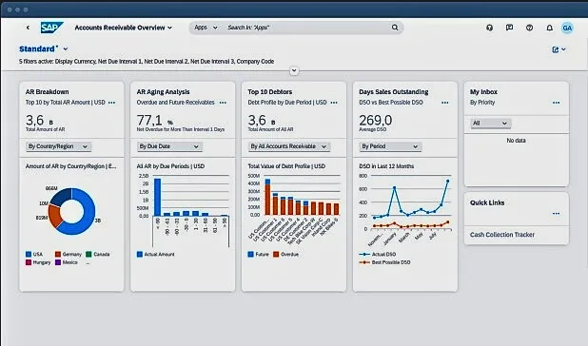
Task: Open Top 10 Debtors card more options
Action: [x=334, y=103]
